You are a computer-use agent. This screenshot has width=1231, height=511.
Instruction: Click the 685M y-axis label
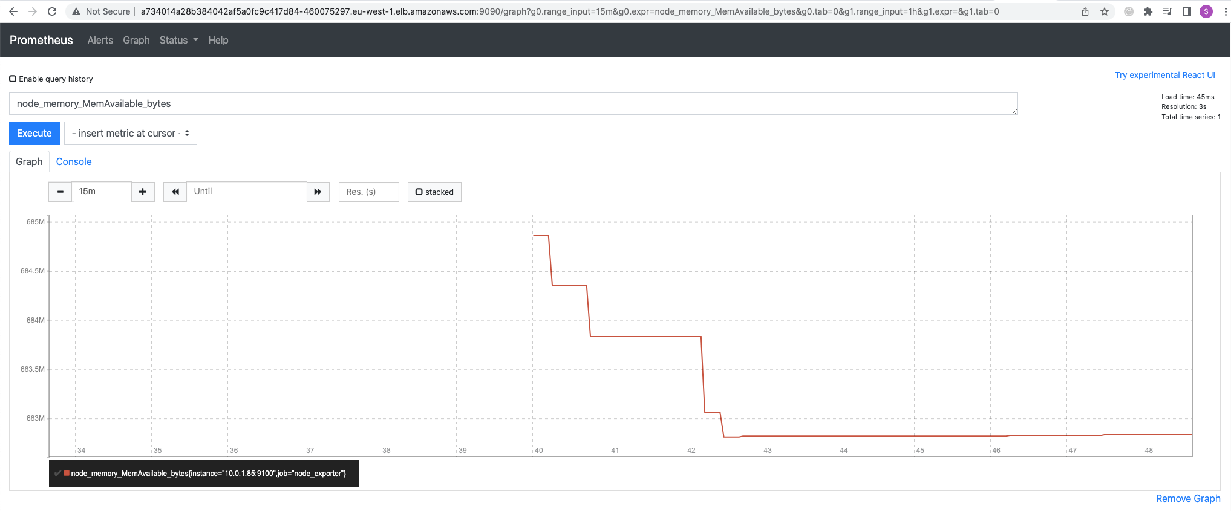click(x=35, y=222)
